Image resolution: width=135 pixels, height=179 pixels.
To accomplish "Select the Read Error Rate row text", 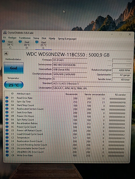I will tap(25, 98).
